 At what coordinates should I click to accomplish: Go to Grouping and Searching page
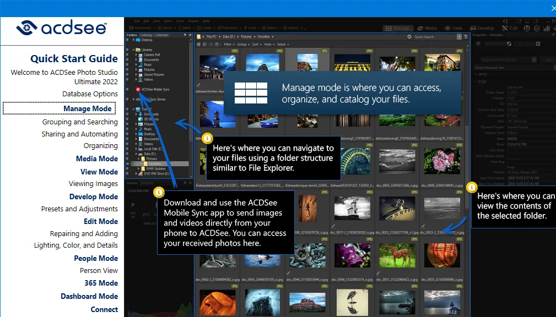pos(80,122)
